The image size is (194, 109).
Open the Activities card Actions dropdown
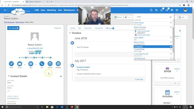point(177,93)
